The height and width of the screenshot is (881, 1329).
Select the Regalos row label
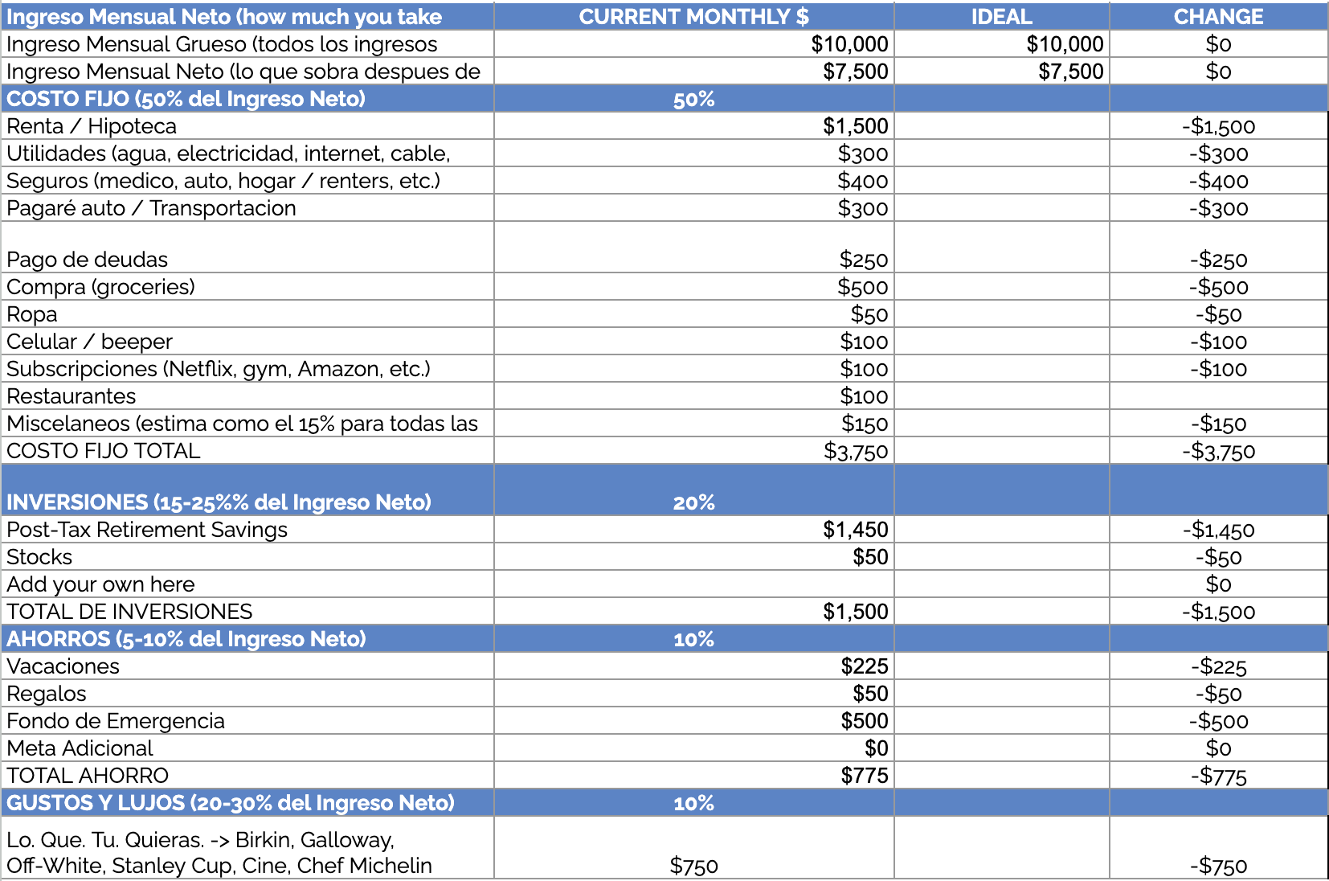point(46,694)
